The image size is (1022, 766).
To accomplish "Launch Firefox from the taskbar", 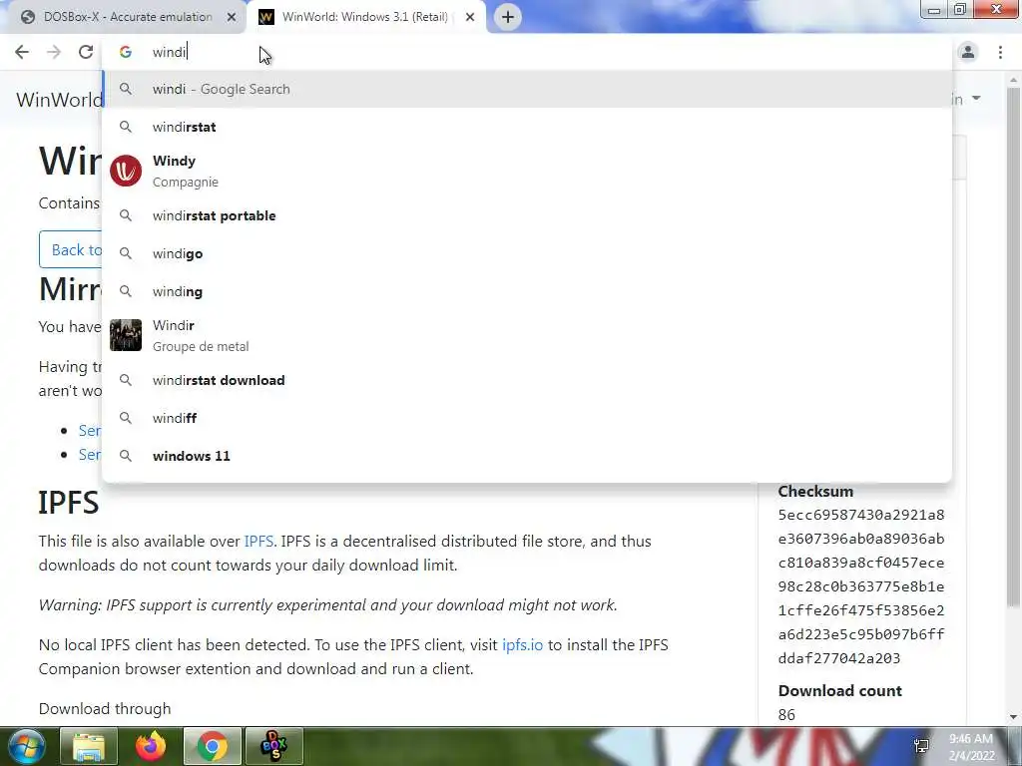I will [151, 746].
